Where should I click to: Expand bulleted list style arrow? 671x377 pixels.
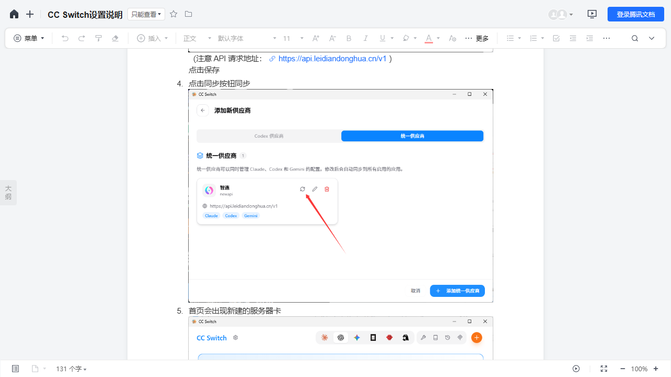click(x=520, y=38)
